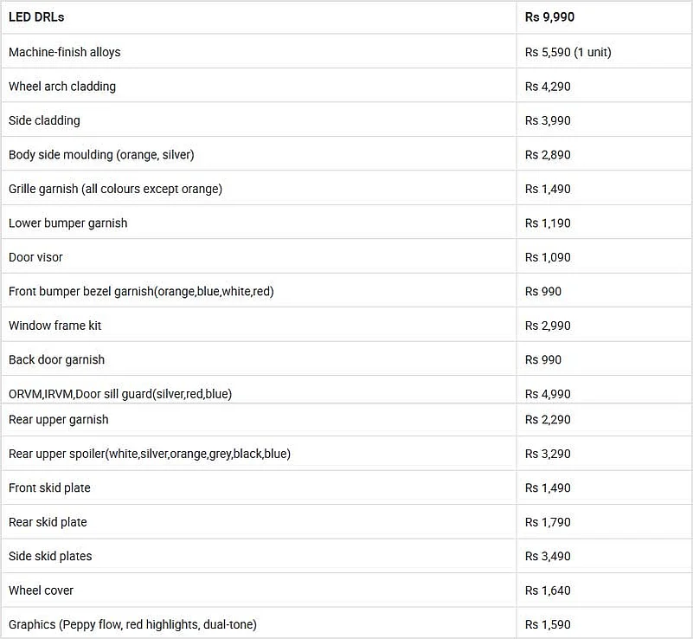The image size is (693, 639).
Task: Click the Lower bumper garnish cell
Action: coord(68,223)
